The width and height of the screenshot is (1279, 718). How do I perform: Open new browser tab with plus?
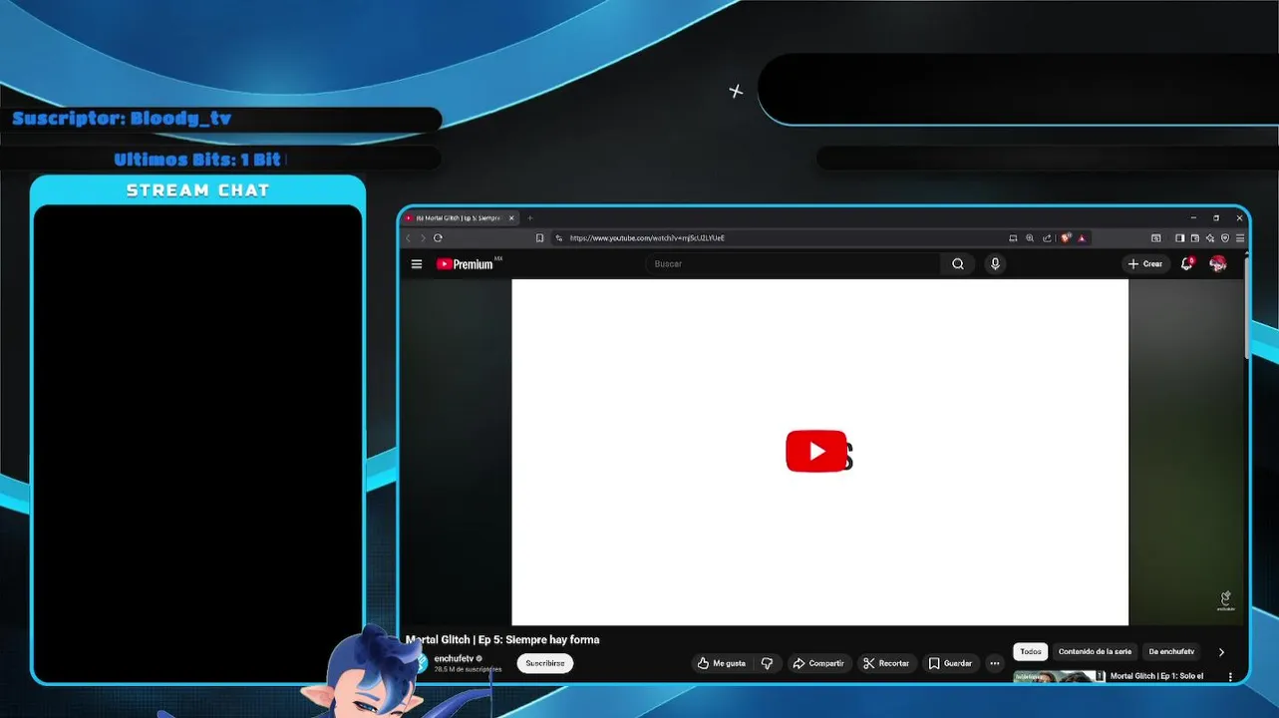[530, 217]
